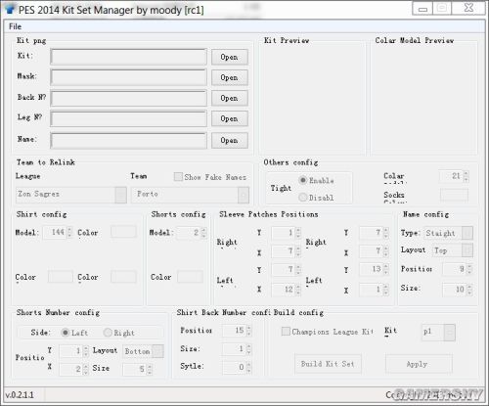Click the Shirt config Color swatch beside Model
This screenshot has width=489, height=406.
tap(123, 232)
